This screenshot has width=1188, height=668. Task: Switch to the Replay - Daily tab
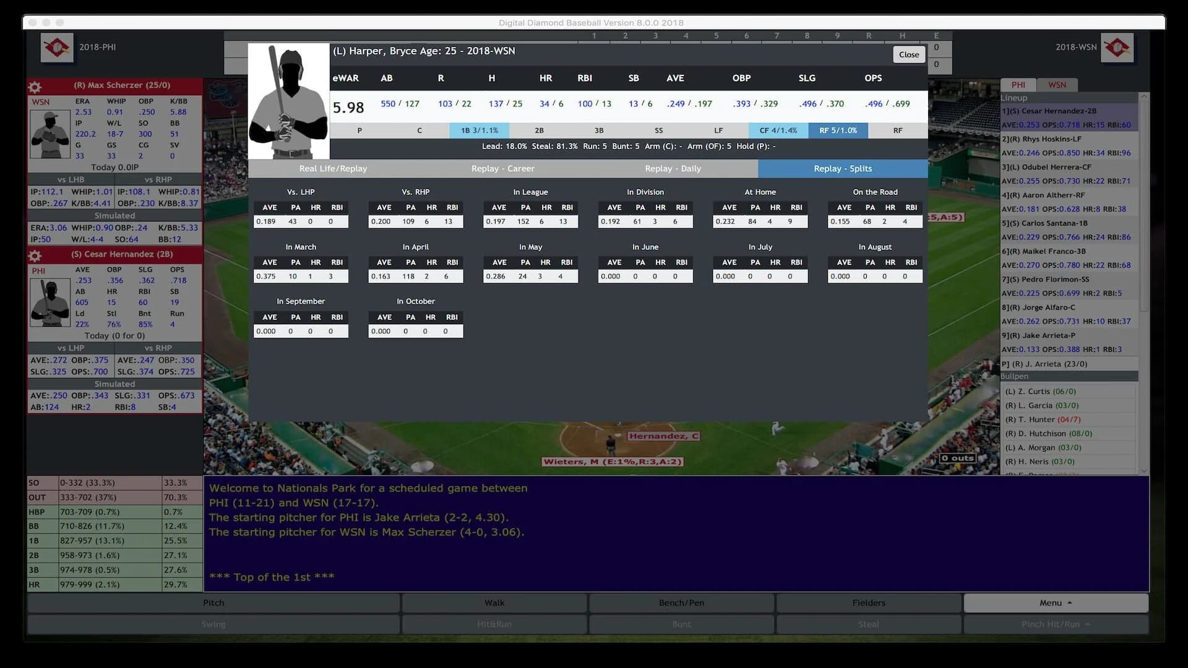673,168
